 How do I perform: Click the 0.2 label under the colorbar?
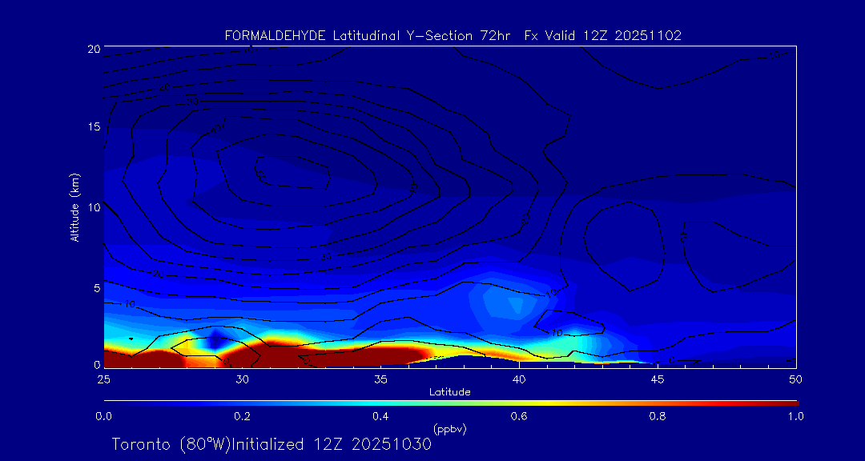242,416
